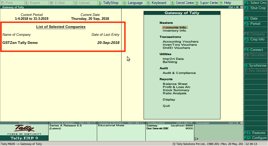Viewport: 268px width, 146px height.
Task: Click the Print button in top bar
Action: 12,3
